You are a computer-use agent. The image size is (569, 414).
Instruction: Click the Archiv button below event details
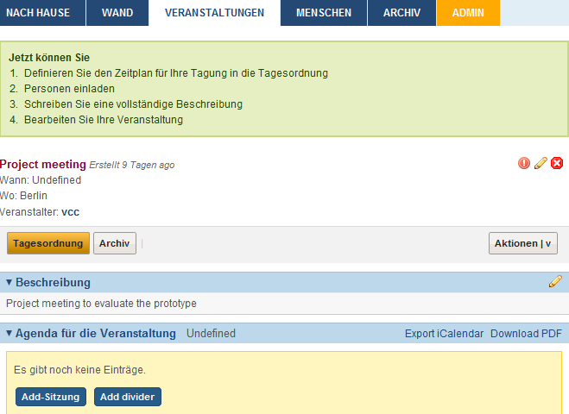(114, 243)
